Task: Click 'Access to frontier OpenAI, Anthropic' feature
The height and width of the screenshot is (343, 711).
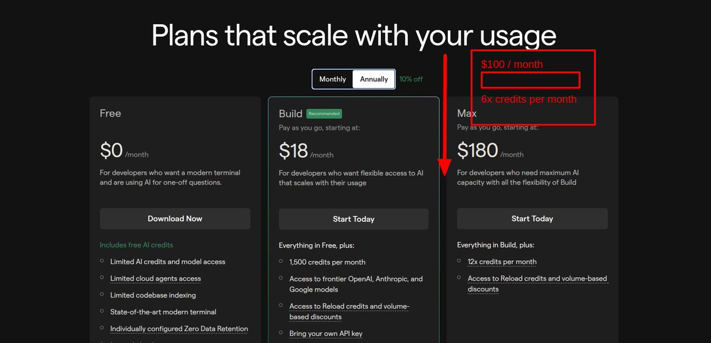Action: point(356,284)
